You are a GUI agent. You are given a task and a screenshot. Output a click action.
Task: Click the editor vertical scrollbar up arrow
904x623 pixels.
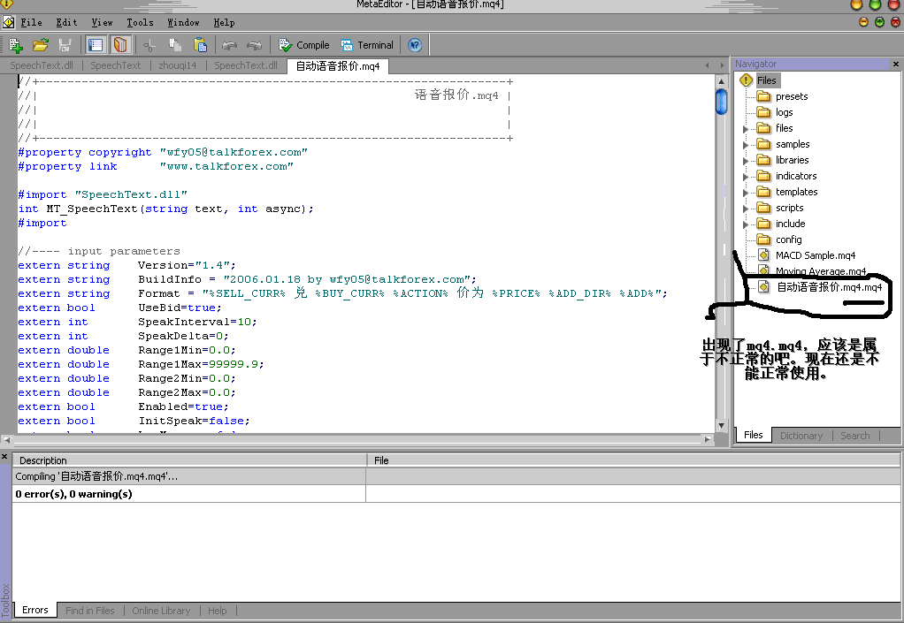tap(721, 82)
